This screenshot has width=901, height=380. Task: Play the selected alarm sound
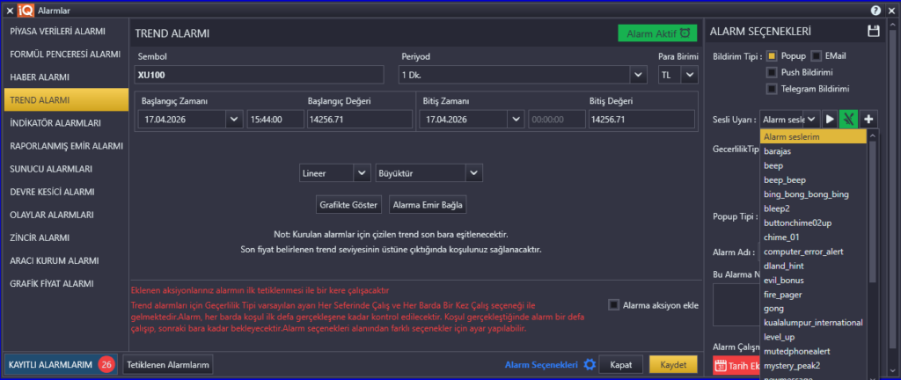pos(830,119)
